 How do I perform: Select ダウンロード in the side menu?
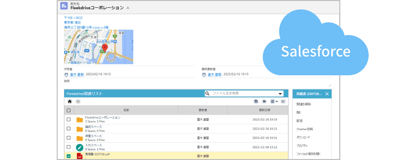(303, 137)
